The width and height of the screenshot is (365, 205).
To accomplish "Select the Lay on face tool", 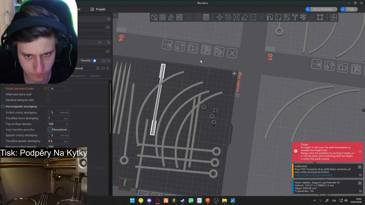I will click(245, 17).
